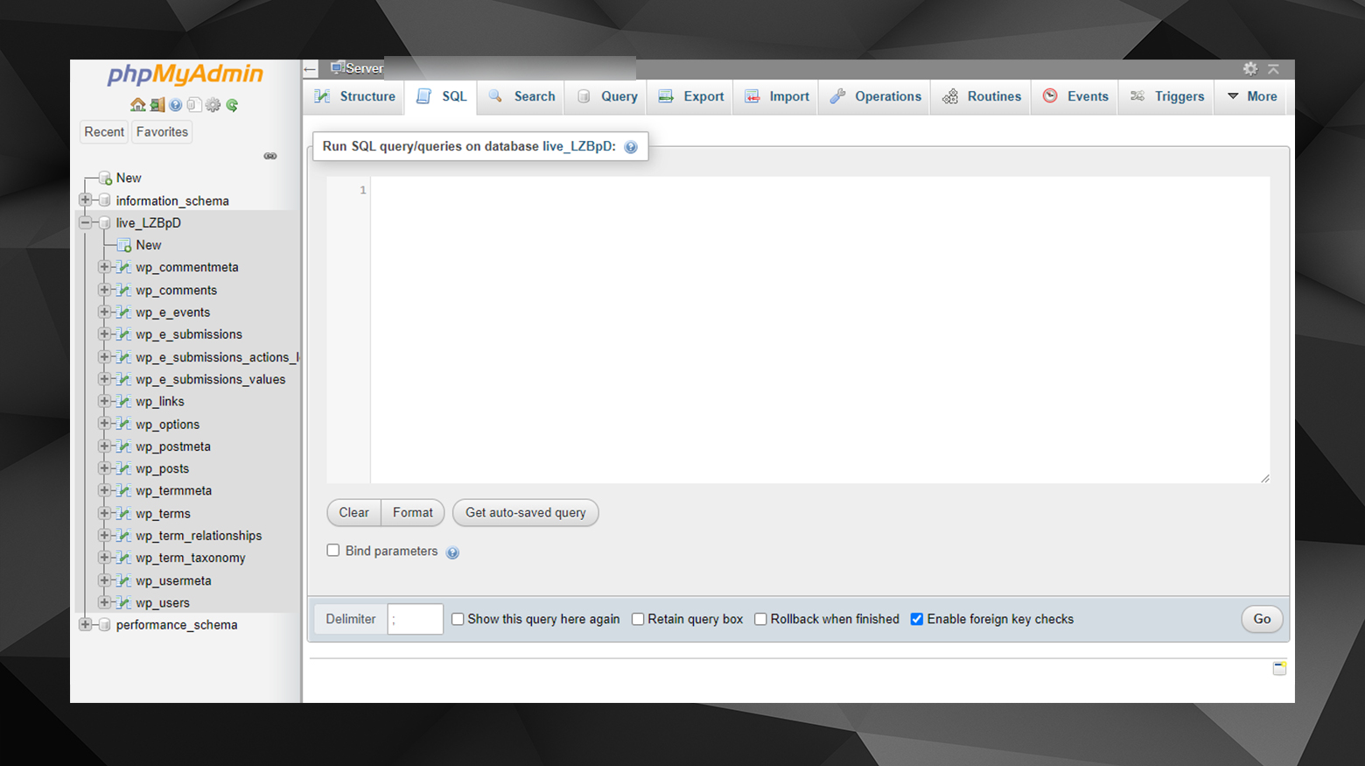The image size is (1365, 766).
Task: Collapse the live_LZBpD database tree
Action: point(86,222)
